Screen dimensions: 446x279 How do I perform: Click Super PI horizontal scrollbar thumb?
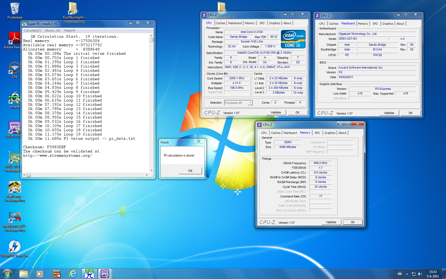click(x=29, y=175)
